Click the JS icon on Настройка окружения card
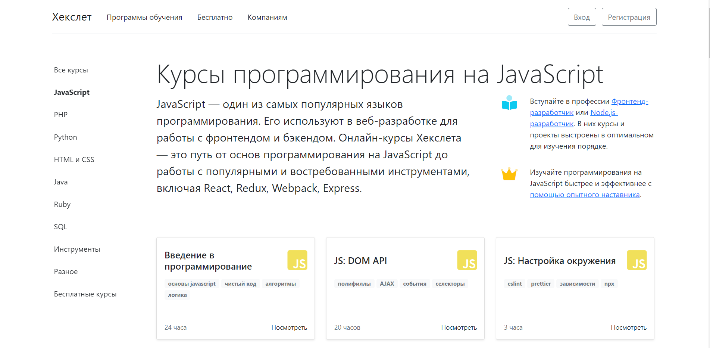Image resolution: width=710 pixels, height=348 pixels. 637,260
